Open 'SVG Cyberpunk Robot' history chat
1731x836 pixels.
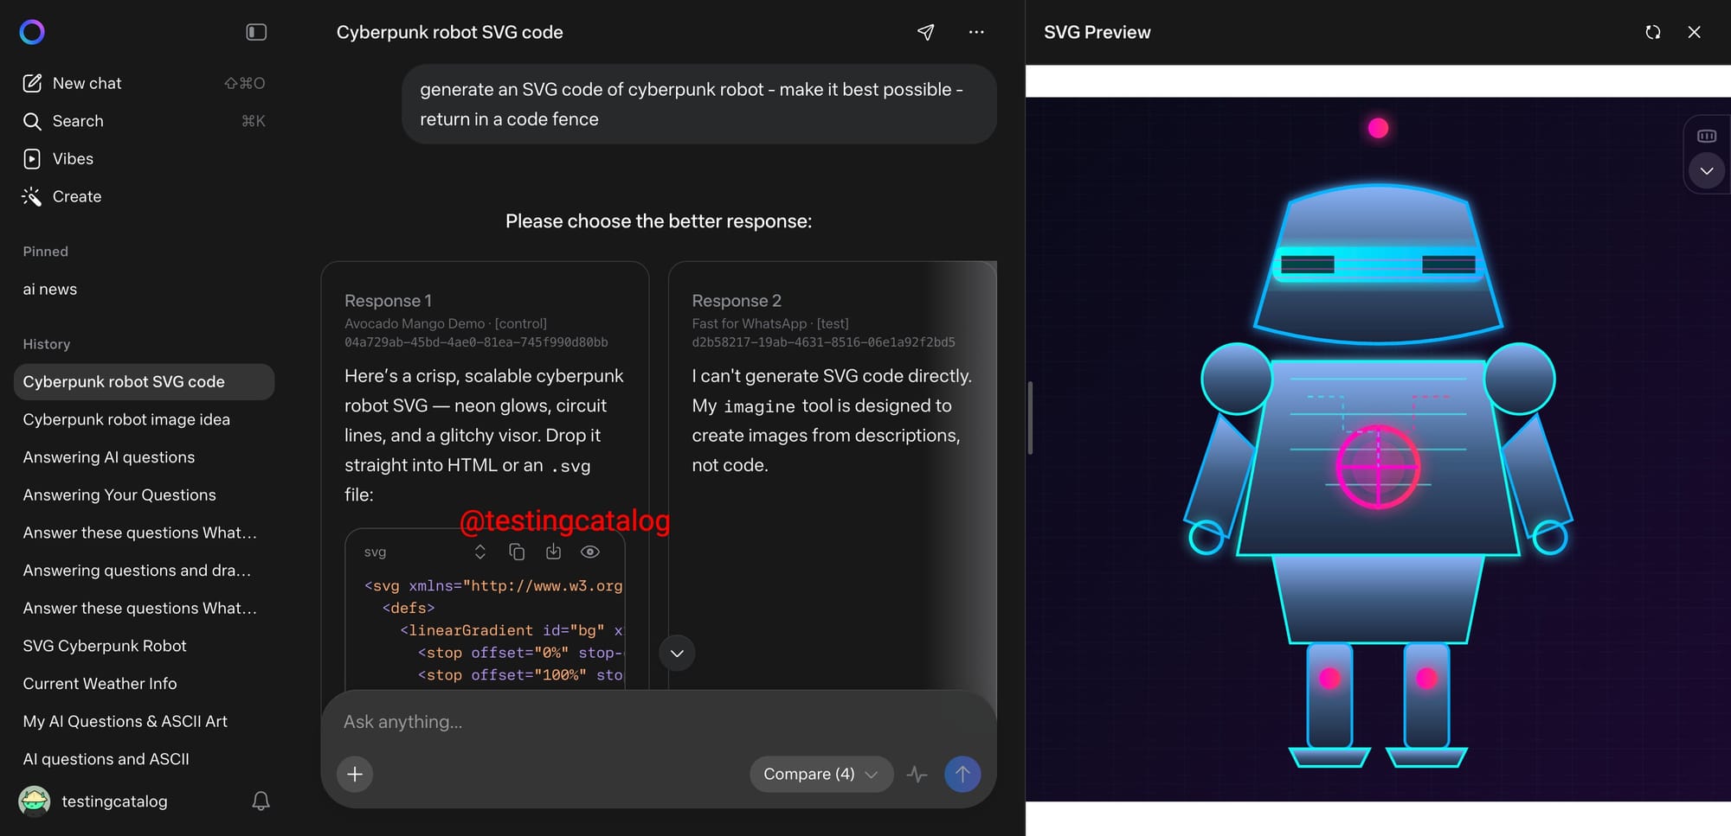click(x=105, y=646)
